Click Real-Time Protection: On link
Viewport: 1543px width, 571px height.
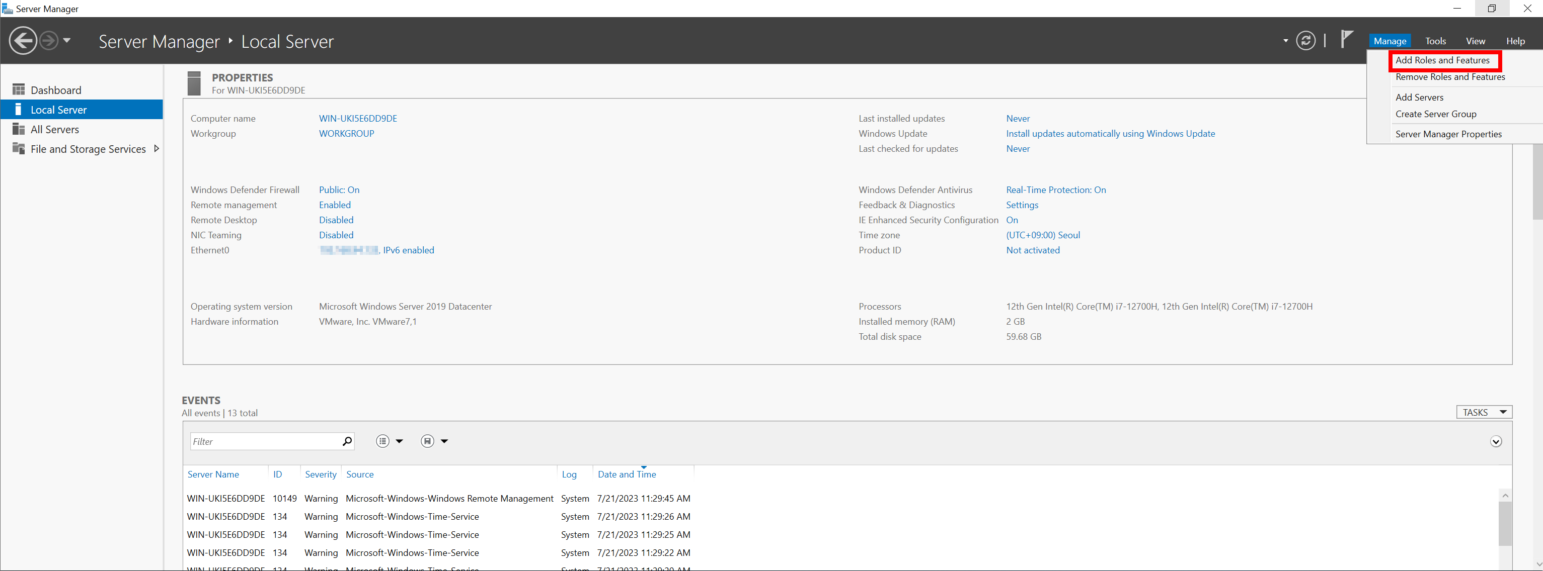1055,189
